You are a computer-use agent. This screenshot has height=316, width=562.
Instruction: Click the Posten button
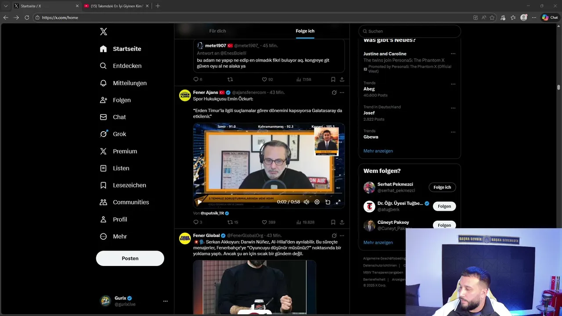pyautogui.click(x=130, y=259)
